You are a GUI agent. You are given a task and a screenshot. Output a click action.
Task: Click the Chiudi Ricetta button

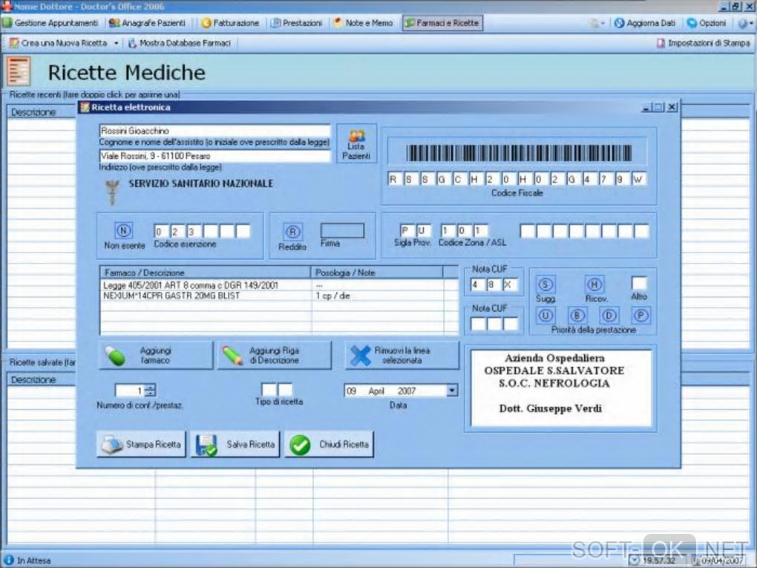pyautogui.click(x=330, y=444)
